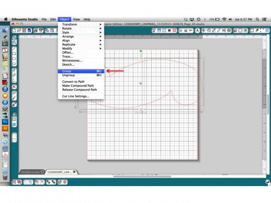Expand the Rotate submenu
Screen dimensions: 271x203
pos(81,29)
